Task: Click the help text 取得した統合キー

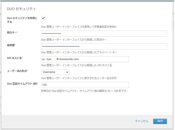Action: pyautogui.click(x=74, y=40)
